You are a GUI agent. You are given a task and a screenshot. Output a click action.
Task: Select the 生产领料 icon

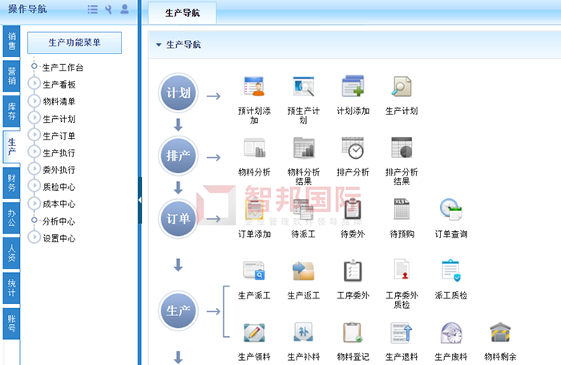(x=254, y=333)
